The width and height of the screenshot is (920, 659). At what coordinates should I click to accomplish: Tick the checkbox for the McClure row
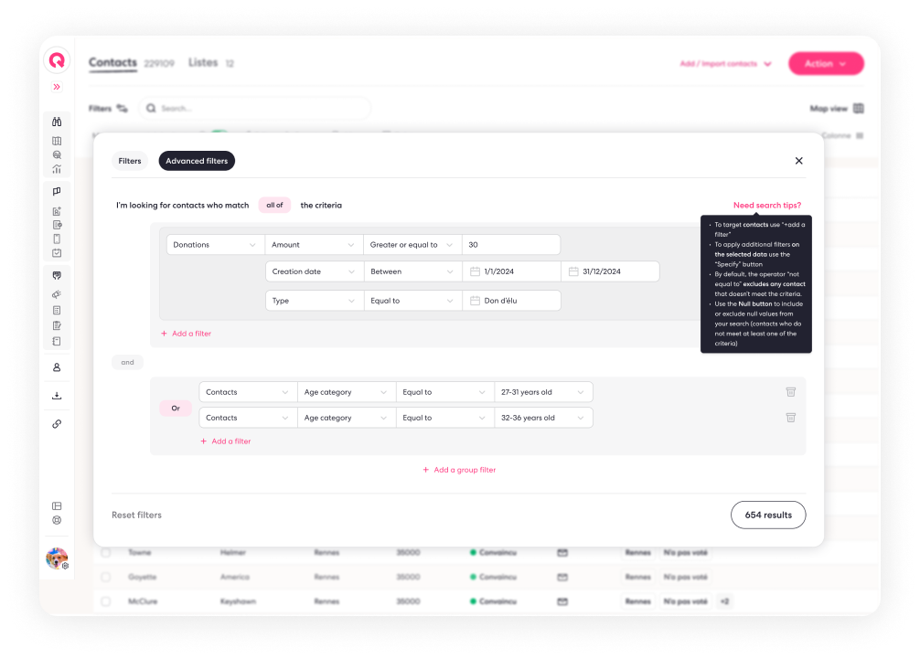105,601
